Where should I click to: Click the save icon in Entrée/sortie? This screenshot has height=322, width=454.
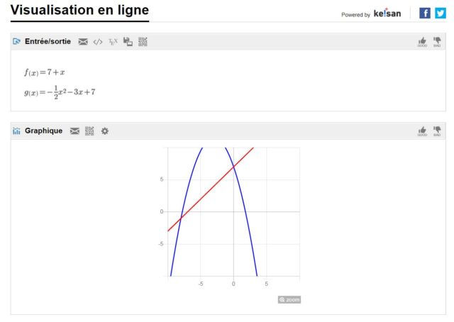pyautogui.click(x=128, y=42)
